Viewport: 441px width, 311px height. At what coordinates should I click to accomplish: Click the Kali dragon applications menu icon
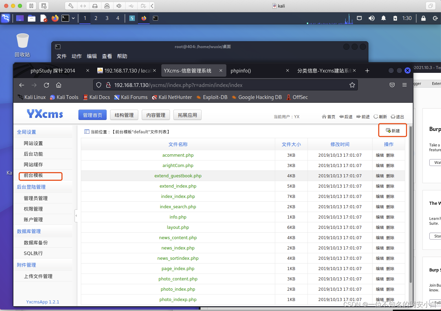coord(6,18)
